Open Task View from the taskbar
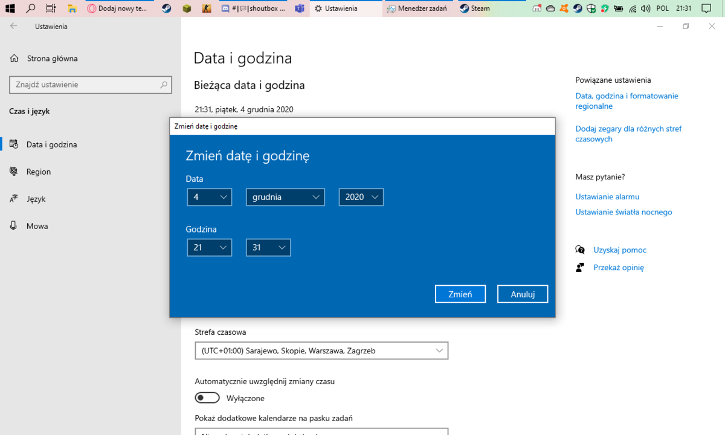This screenshot has width=725, height=435. tap(51, 8)
